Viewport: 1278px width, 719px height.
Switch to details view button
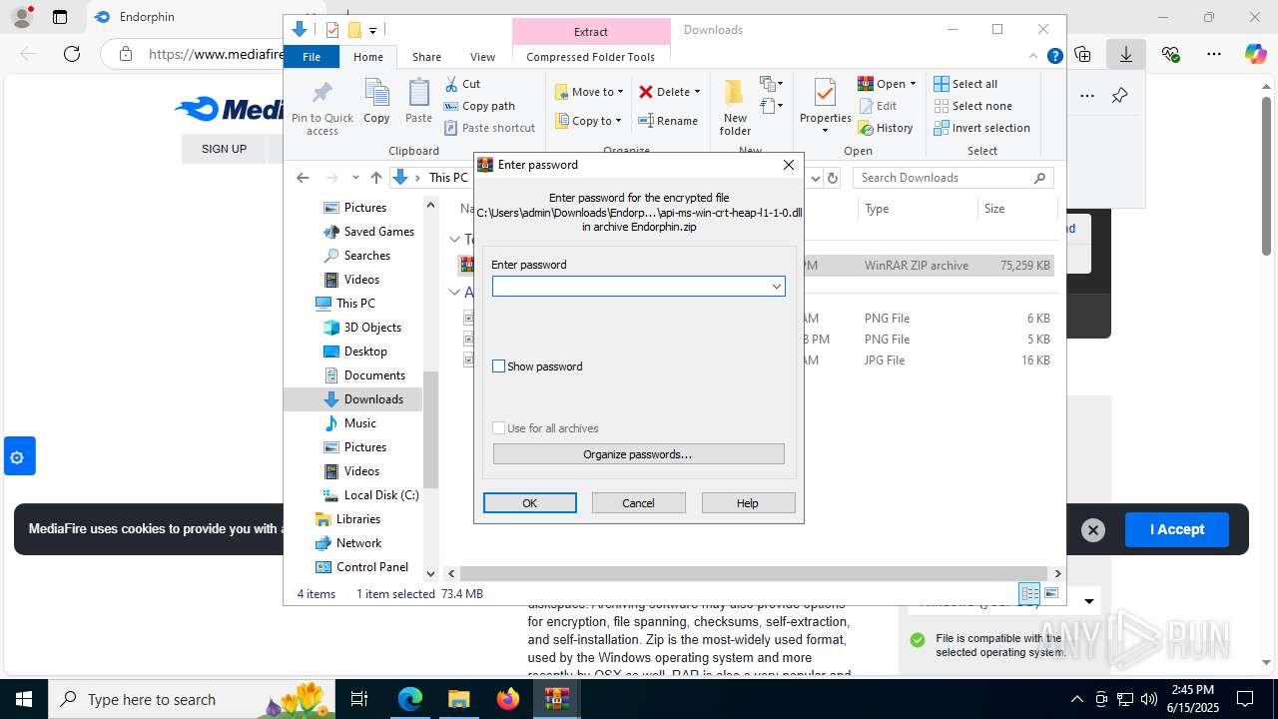(1028, 593)
